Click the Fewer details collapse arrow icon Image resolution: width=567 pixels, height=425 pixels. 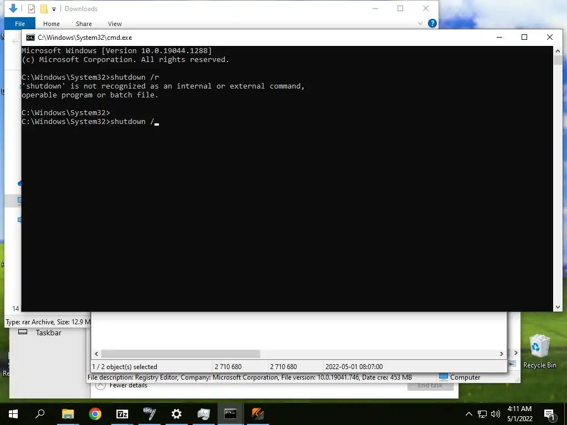coord(101,386)
